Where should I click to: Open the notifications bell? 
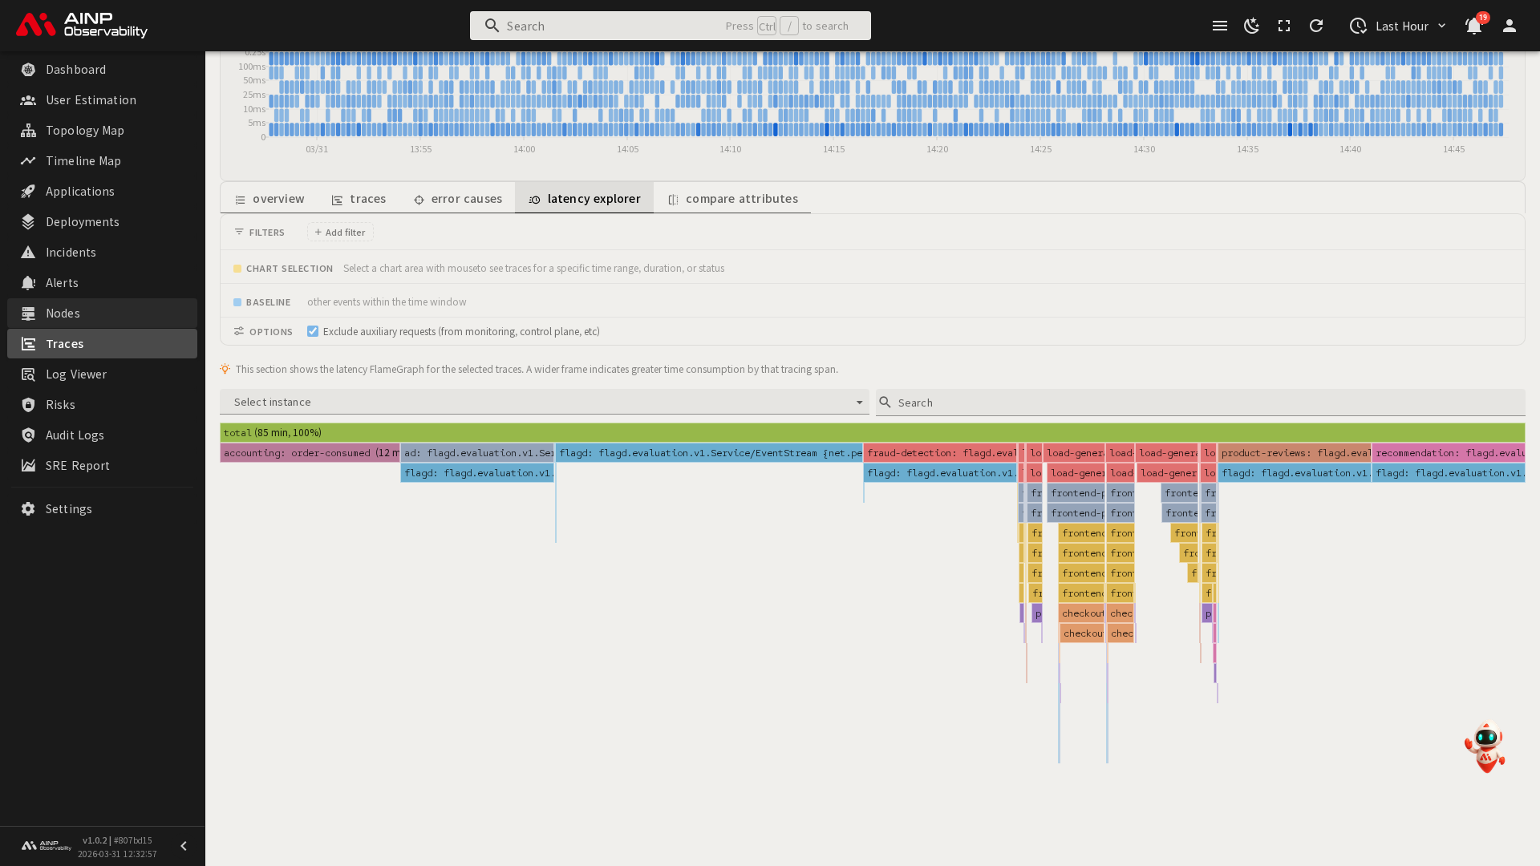(x=1473, y=26)
